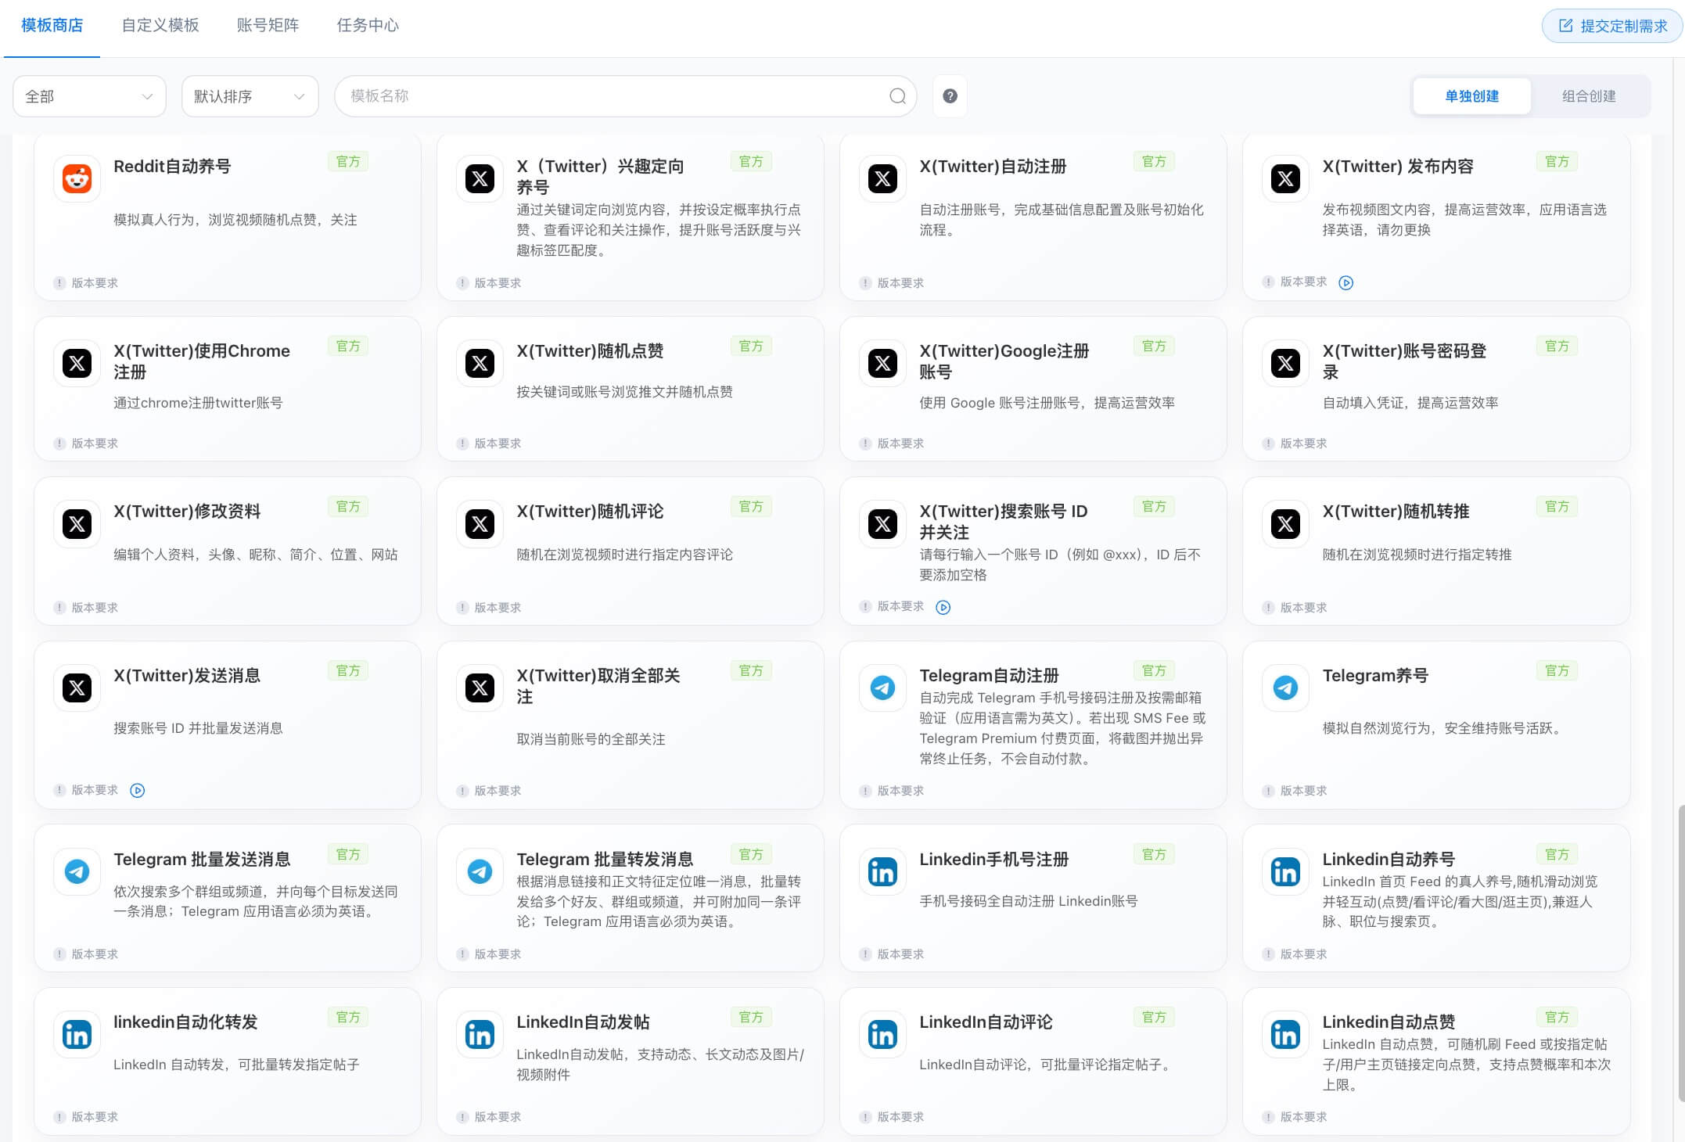
Task: Click the Reddit自动养号 card icon
Action: 77,178
